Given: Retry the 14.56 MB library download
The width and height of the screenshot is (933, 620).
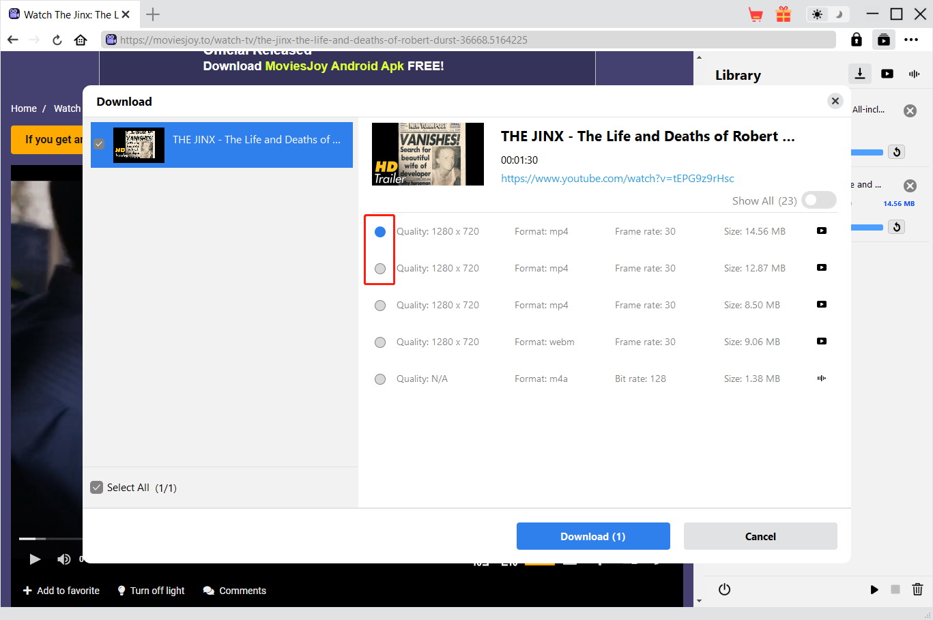Looking at the screenshot, I should tap(897, 227).
